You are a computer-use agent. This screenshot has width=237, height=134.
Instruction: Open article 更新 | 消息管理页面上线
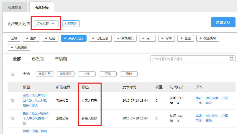[35, 100]
